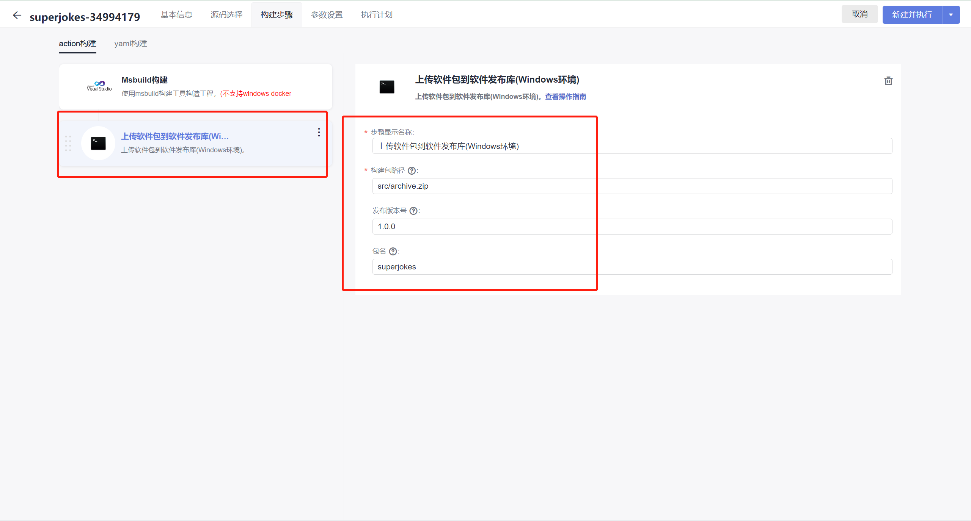The width and height of the screenshot is (971, 521).
Task: Click the task title superjokes-34994179
Action: pyautogui.click(x=85, y=17)
